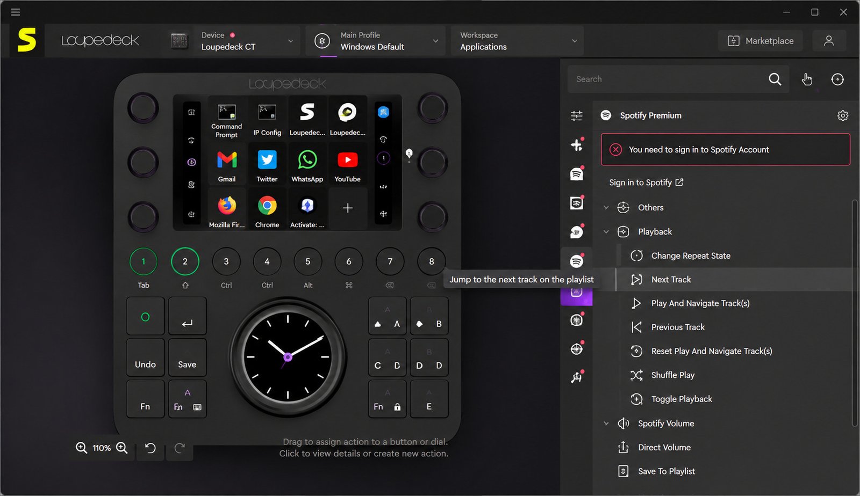860x496 pixels.
Task: Zoom in the device view
Action: click(122, 448)
